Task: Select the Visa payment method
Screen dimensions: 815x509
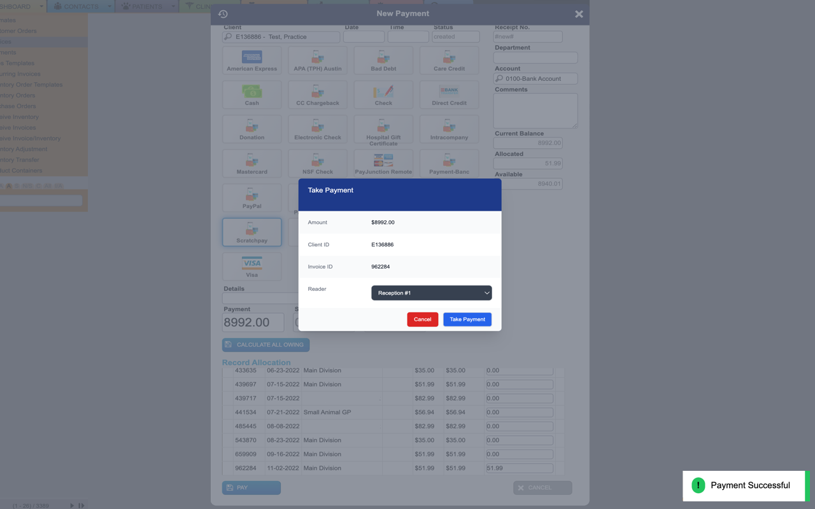Action: coord(252,267)
